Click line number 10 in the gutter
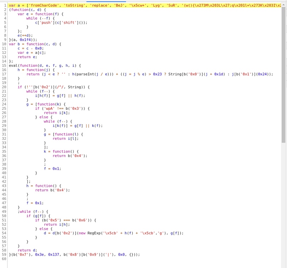The height and width of the screenshot is (268, 287). [4, 44]
